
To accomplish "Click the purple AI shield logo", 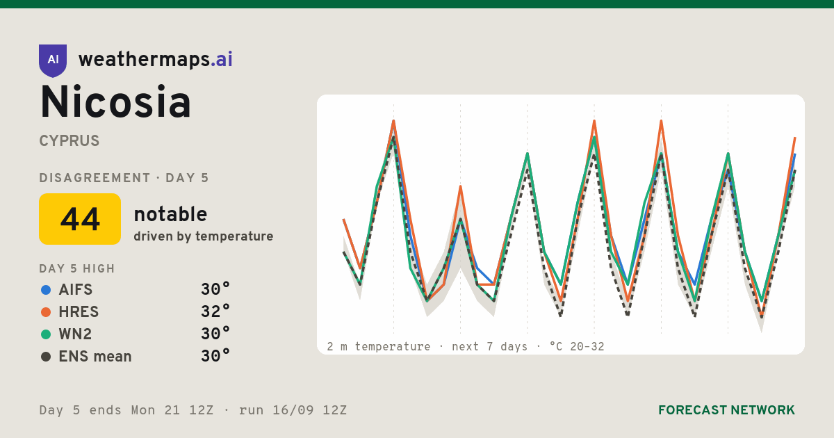I will pyautogui.click(x=53, y=60).
